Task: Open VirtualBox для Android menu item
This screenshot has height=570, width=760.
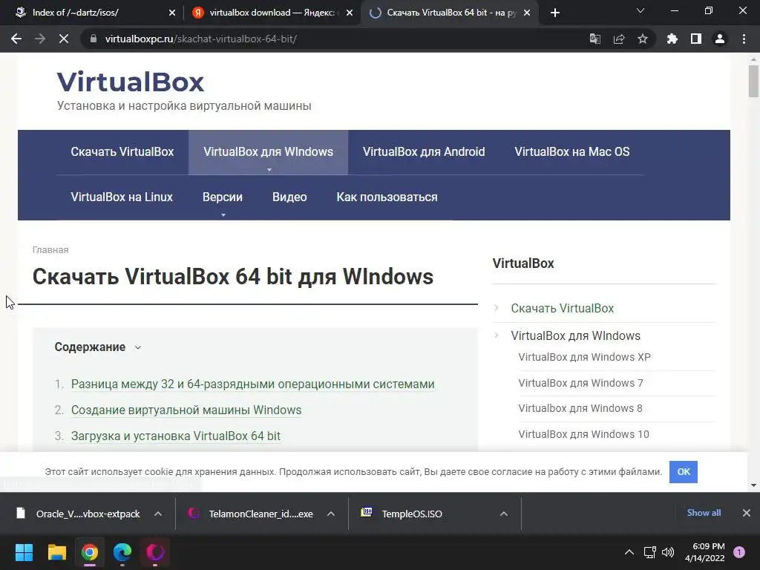Action: click(424, 151)
